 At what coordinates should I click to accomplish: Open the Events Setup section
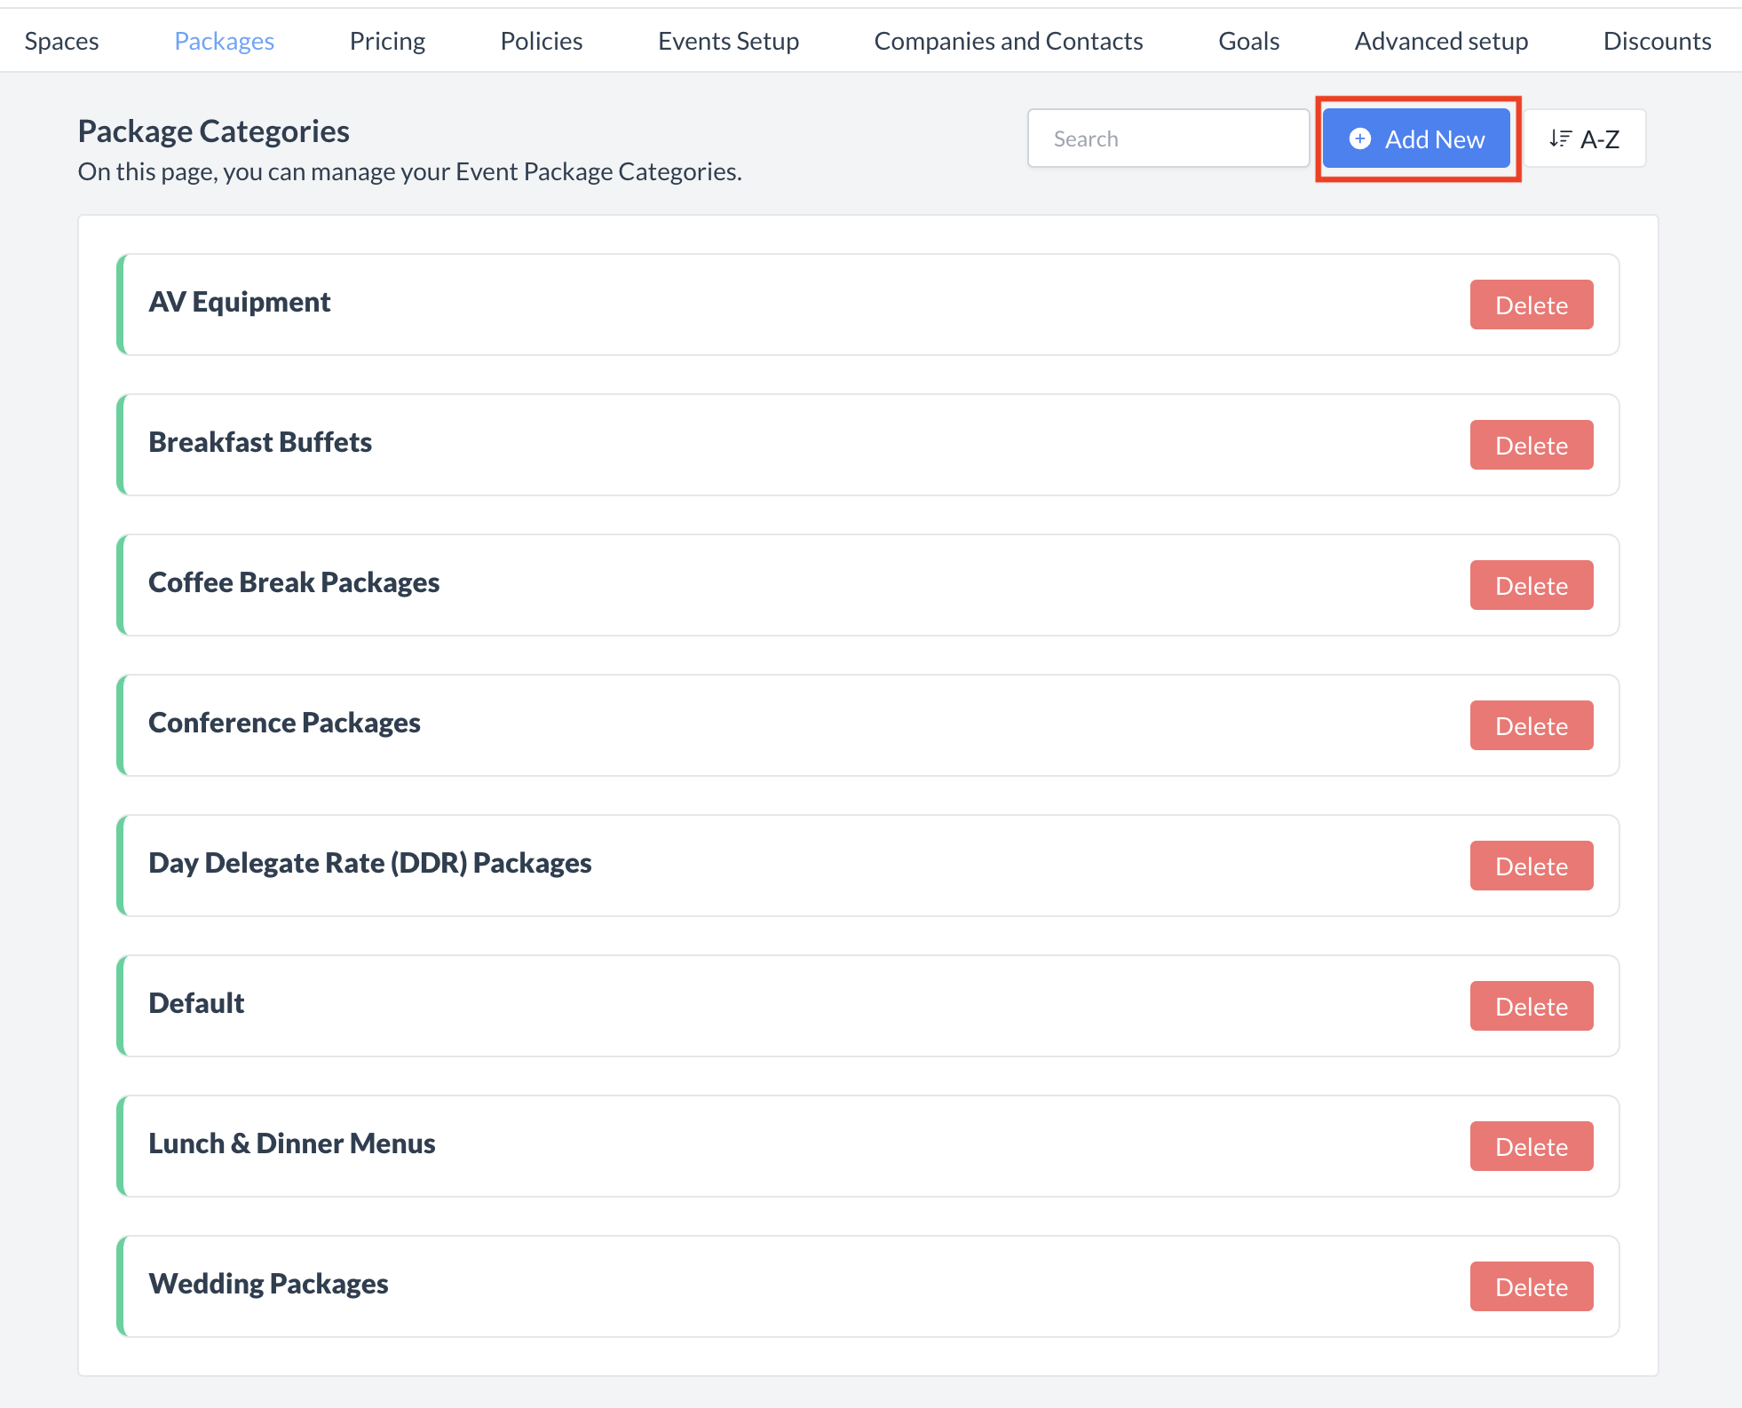click(x=728, y=40)
